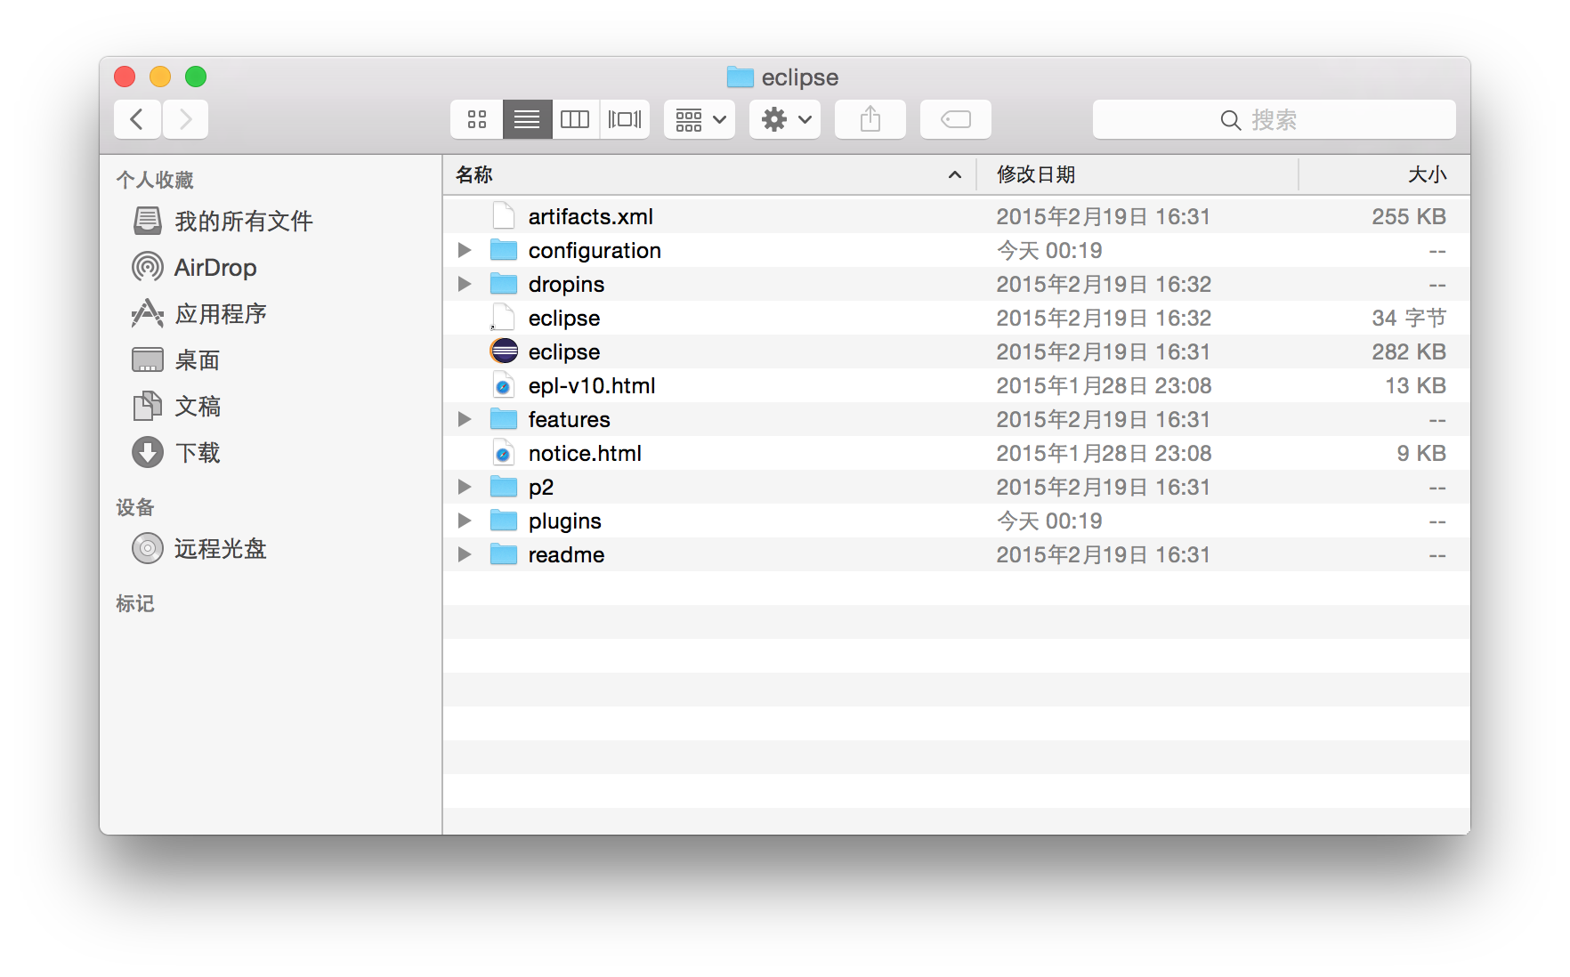Open the item arrangement dropdown
1570x977 pixels.
click(x=700, y=119)
